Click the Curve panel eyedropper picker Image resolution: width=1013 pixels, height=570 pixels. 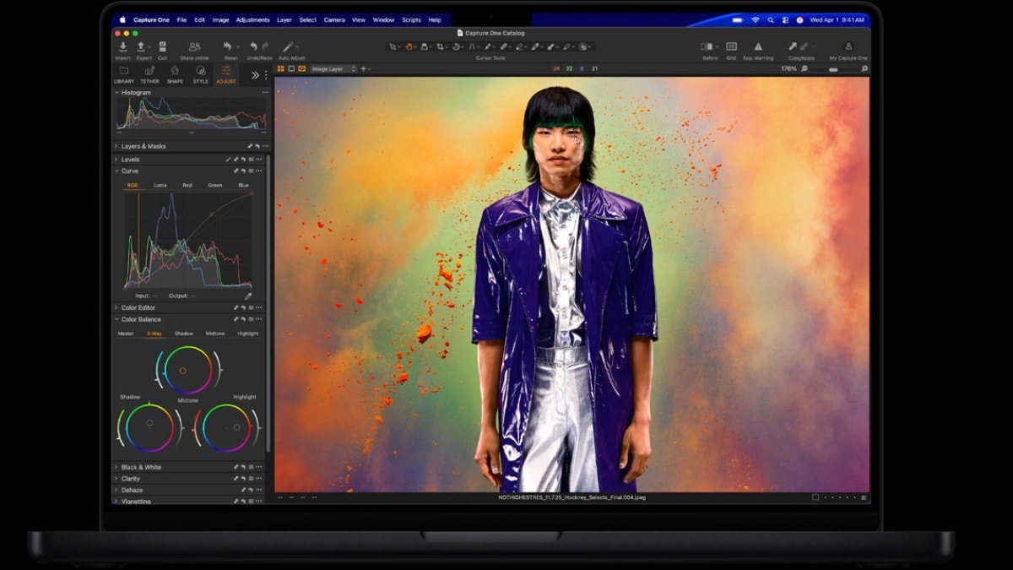pos(248,296)
